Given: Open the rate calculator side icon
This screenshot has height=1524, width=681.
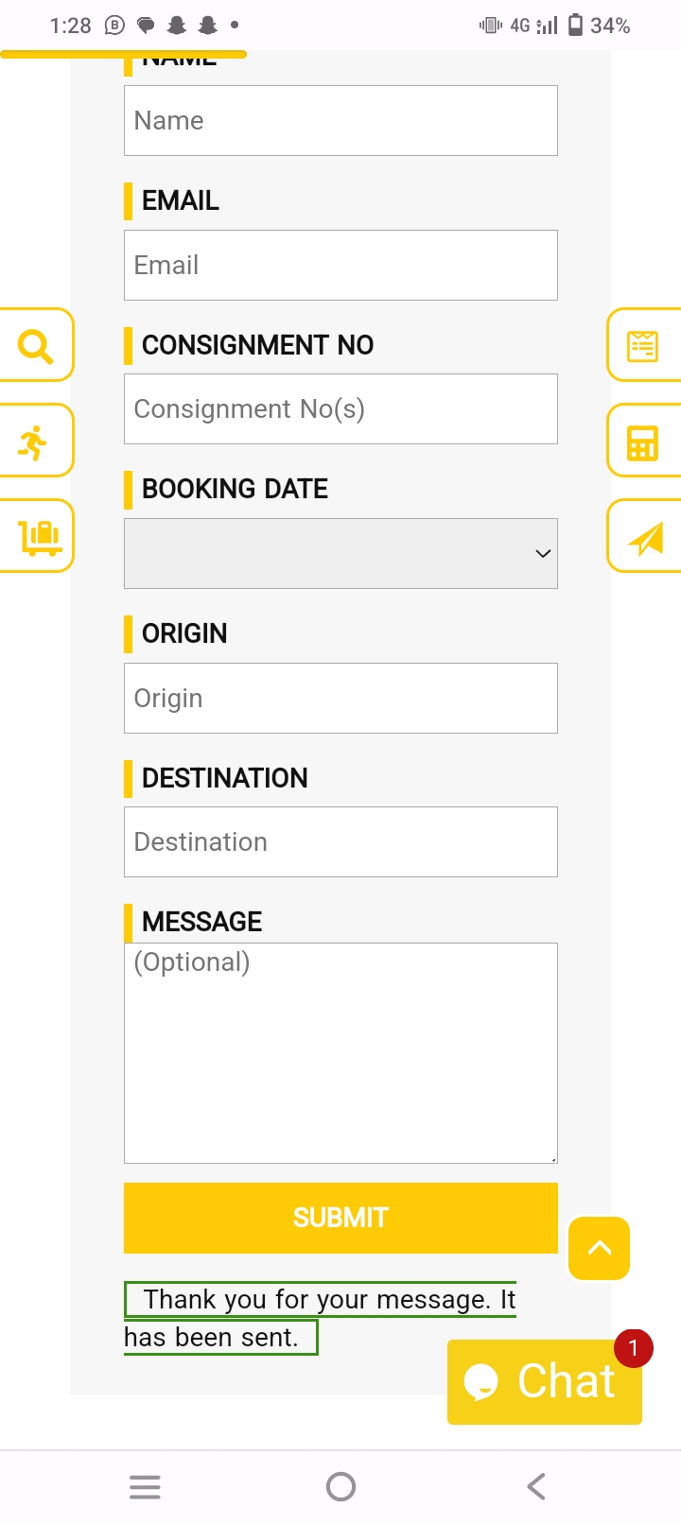Looking at the screenshot, I should coord(643,442).
